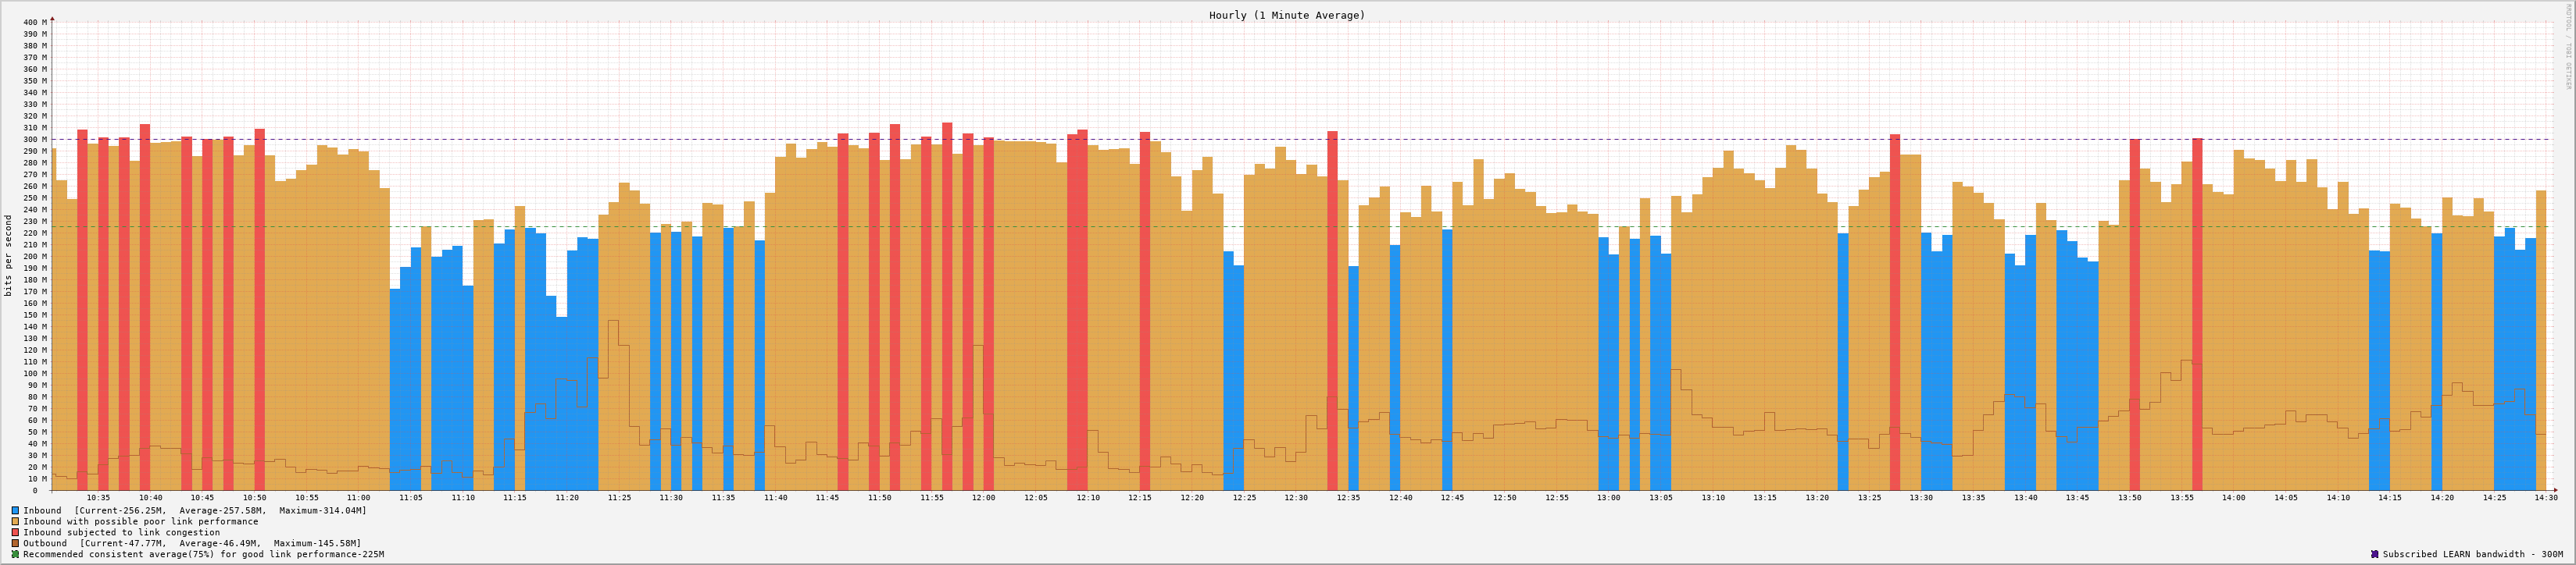
Task: Select the 10:35 time label
Action: (98, 497)
